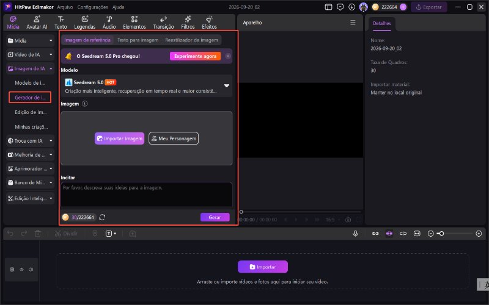Viewport: 489px width, 305px height.
Task: Select Modelo de i... in sidebar
Action: 30,83
